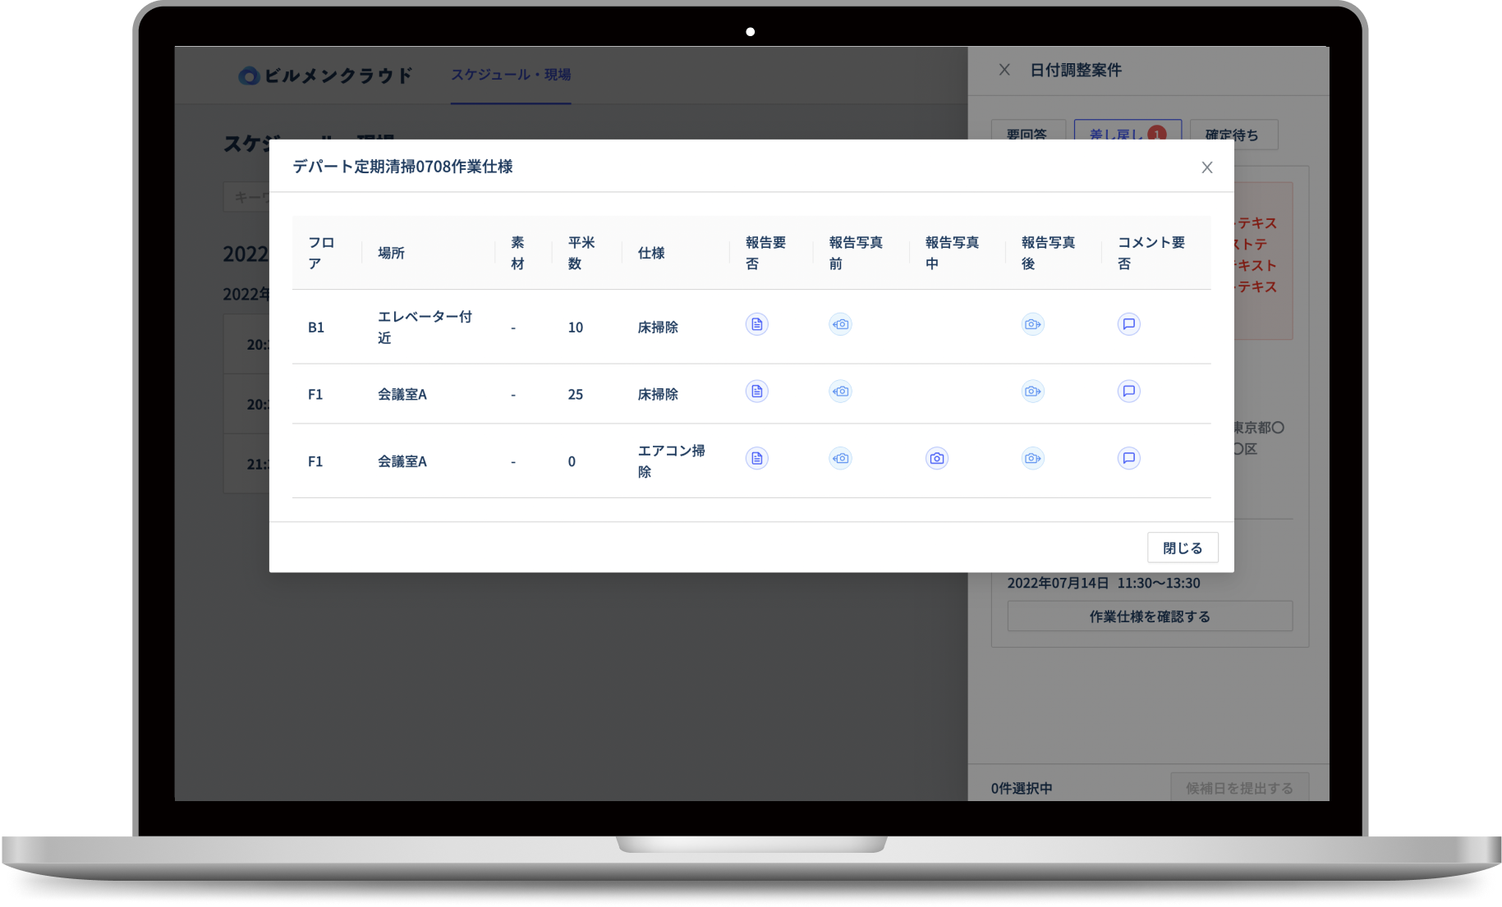Click the 候補日を提出する button
Viewport: 1502px width, 907px height.
click(x=1238, y=787)
